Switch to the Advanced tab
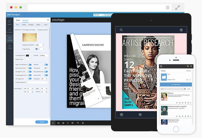 click(25, 20)
